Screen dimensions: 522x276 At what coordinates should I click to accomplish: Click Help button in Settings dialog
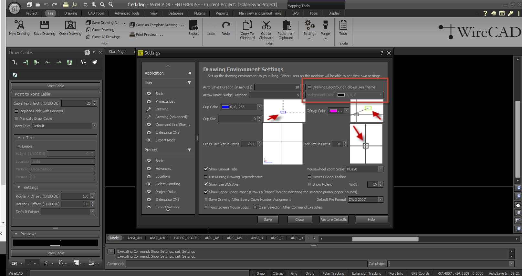pyautogui.click(x=371, y=220)
